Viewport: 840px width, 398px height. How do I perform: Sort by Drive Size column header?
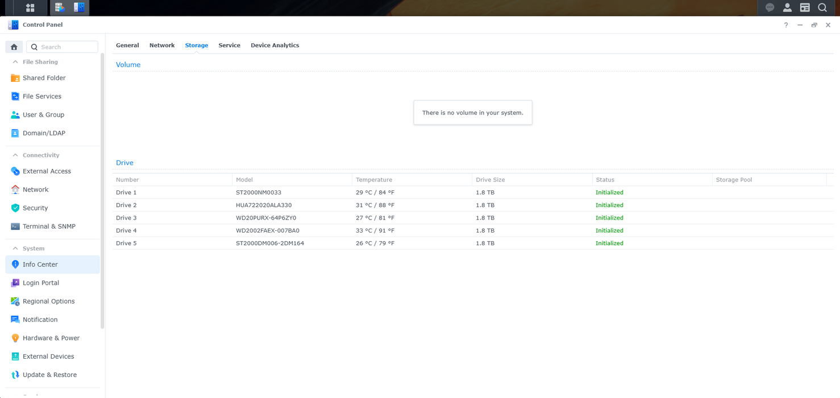532,180
